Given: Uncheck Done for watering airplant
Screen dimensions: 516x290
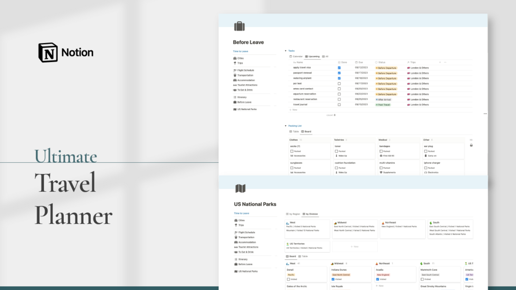Looking at the screenshot, I should tap(339, 78).
